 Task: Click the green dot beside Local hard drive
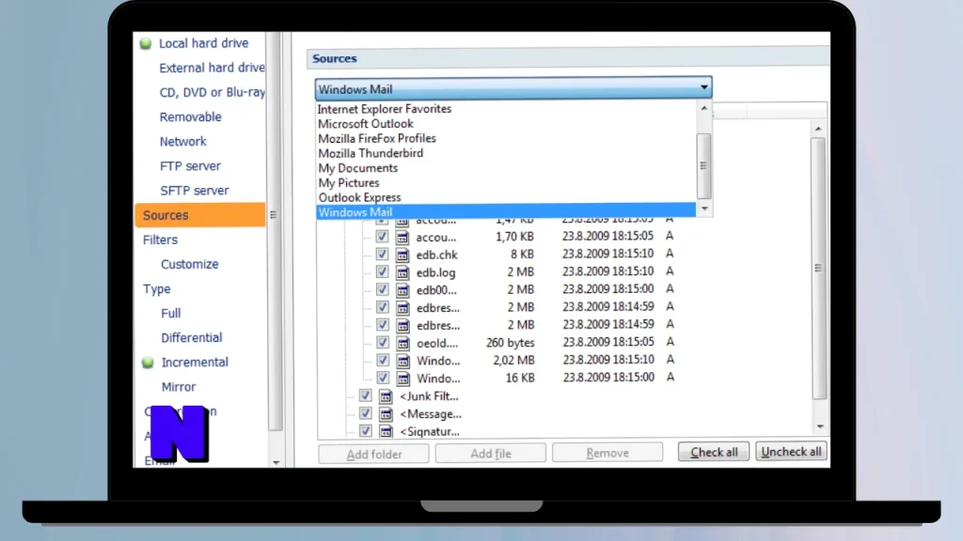click(146, 43)
